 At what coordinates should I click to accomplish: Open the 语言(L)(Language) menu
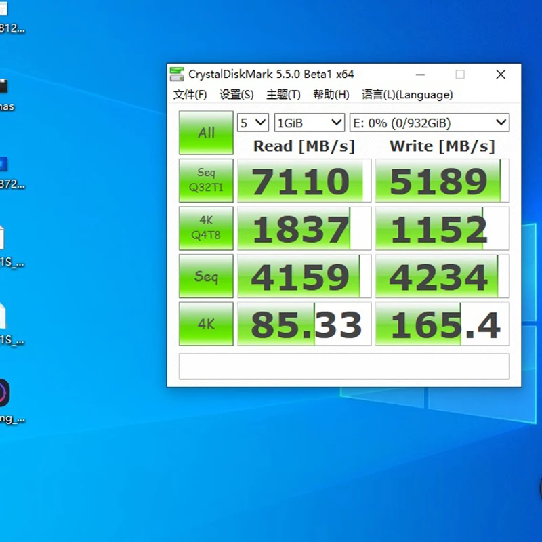tap(407, 95)
